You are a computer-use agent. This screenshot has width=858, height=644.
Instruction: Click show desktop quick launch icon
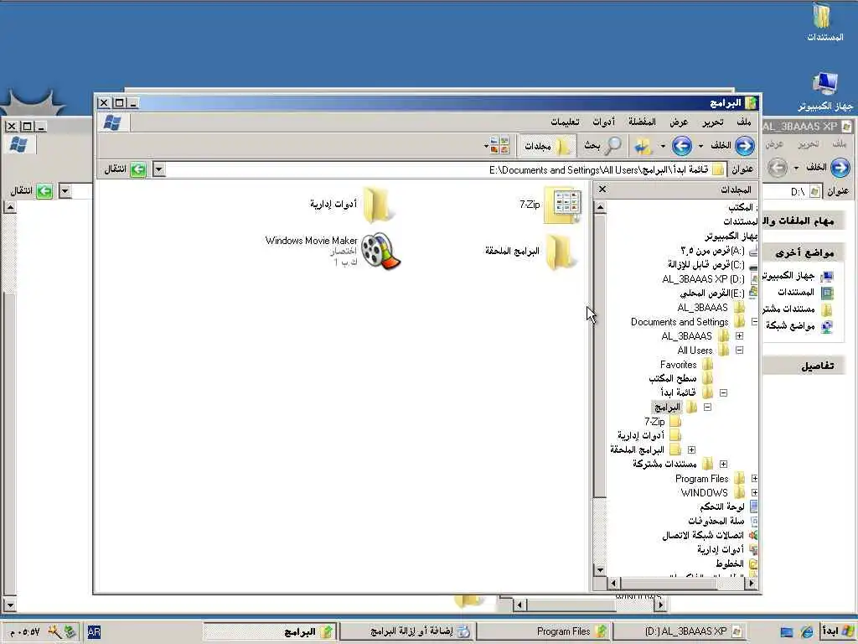tap(786, 632)
